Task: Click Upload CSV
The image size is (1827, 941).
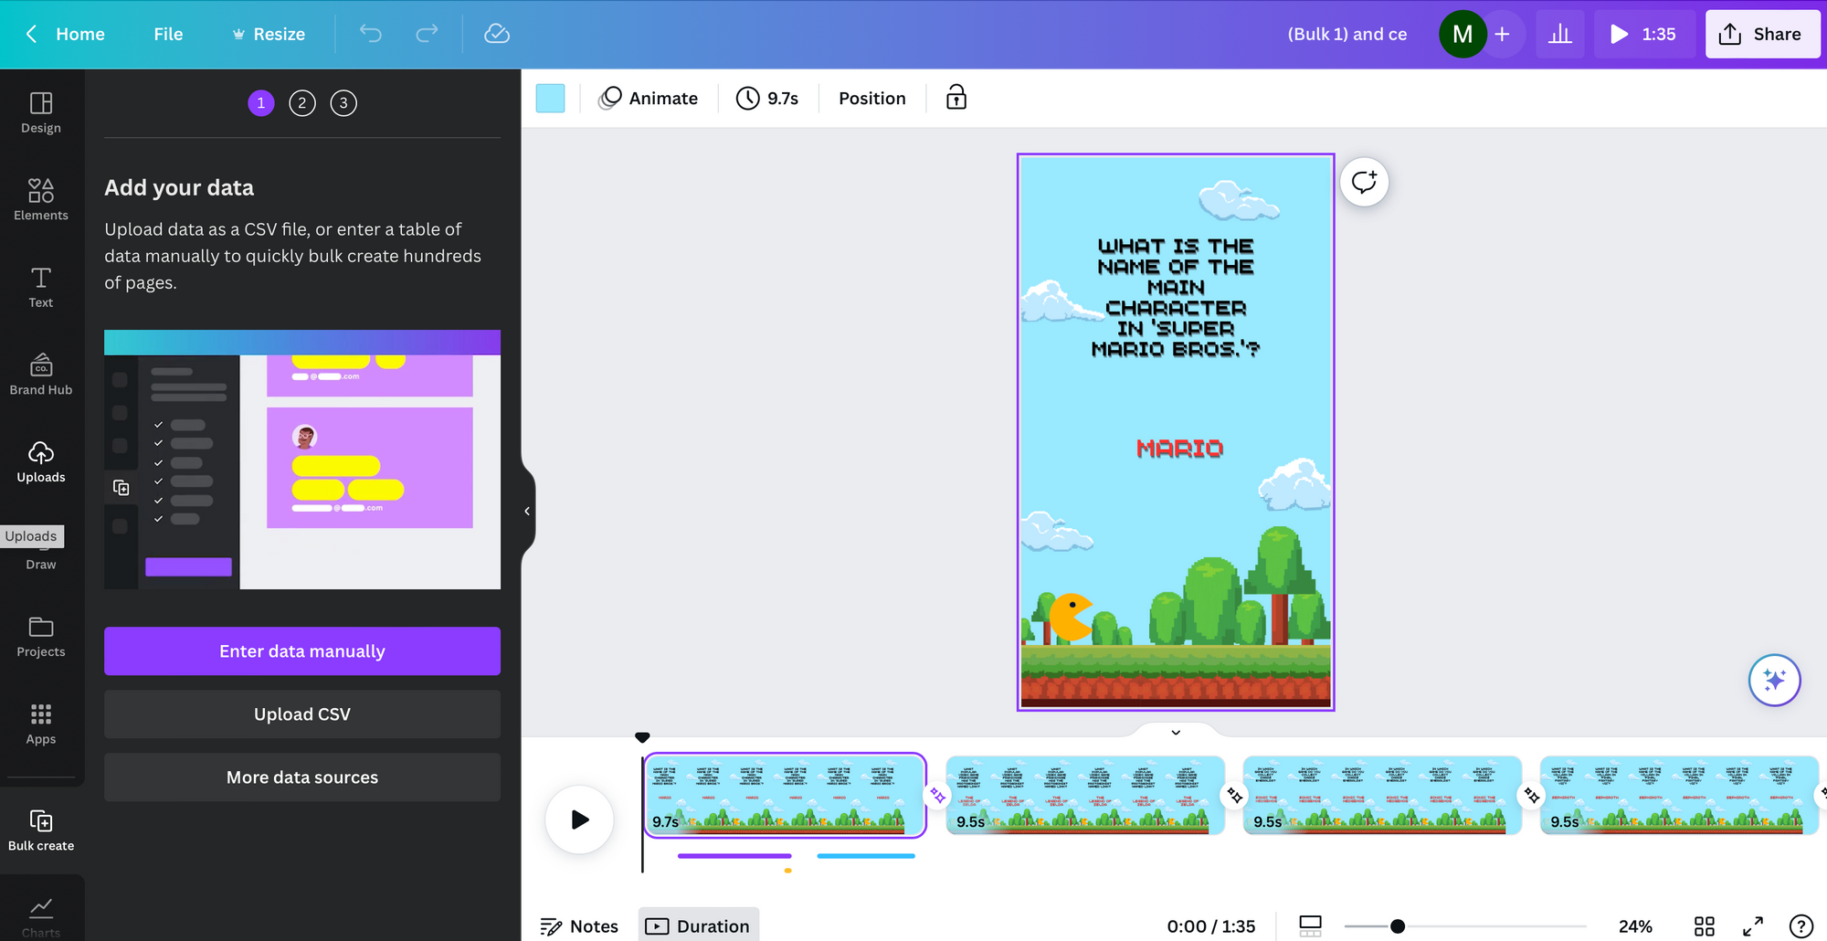Action: point(301,714)
